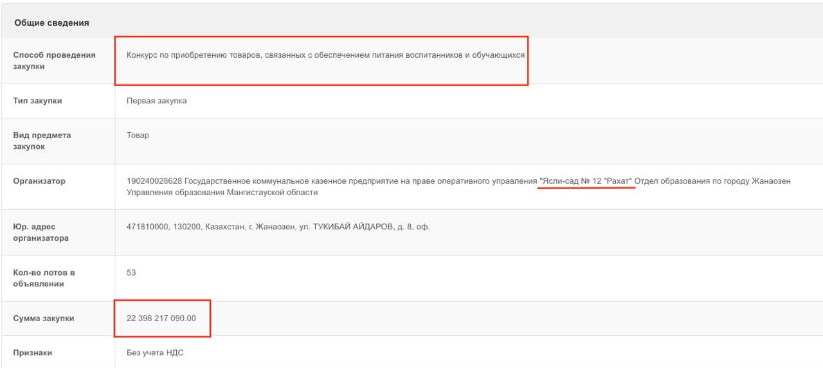Click the "Юр. адрес организатора" label
This screenshot has width=823, height=368.
point(41,232)
